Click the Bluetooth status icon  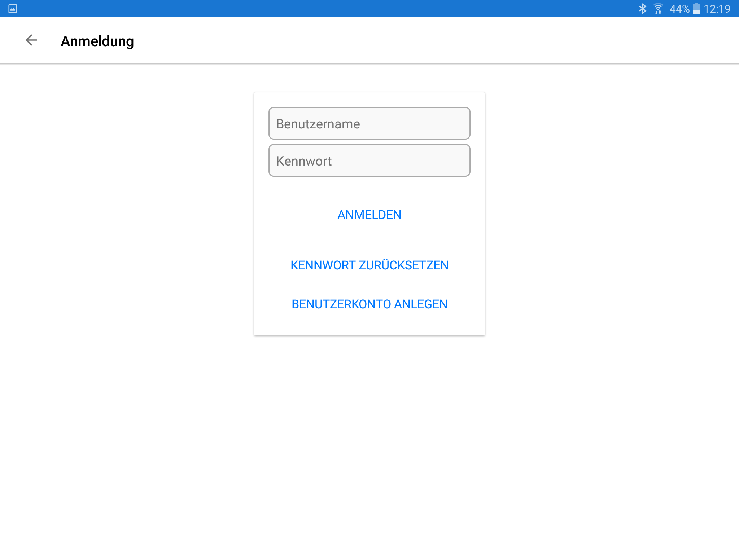(643, 9)
